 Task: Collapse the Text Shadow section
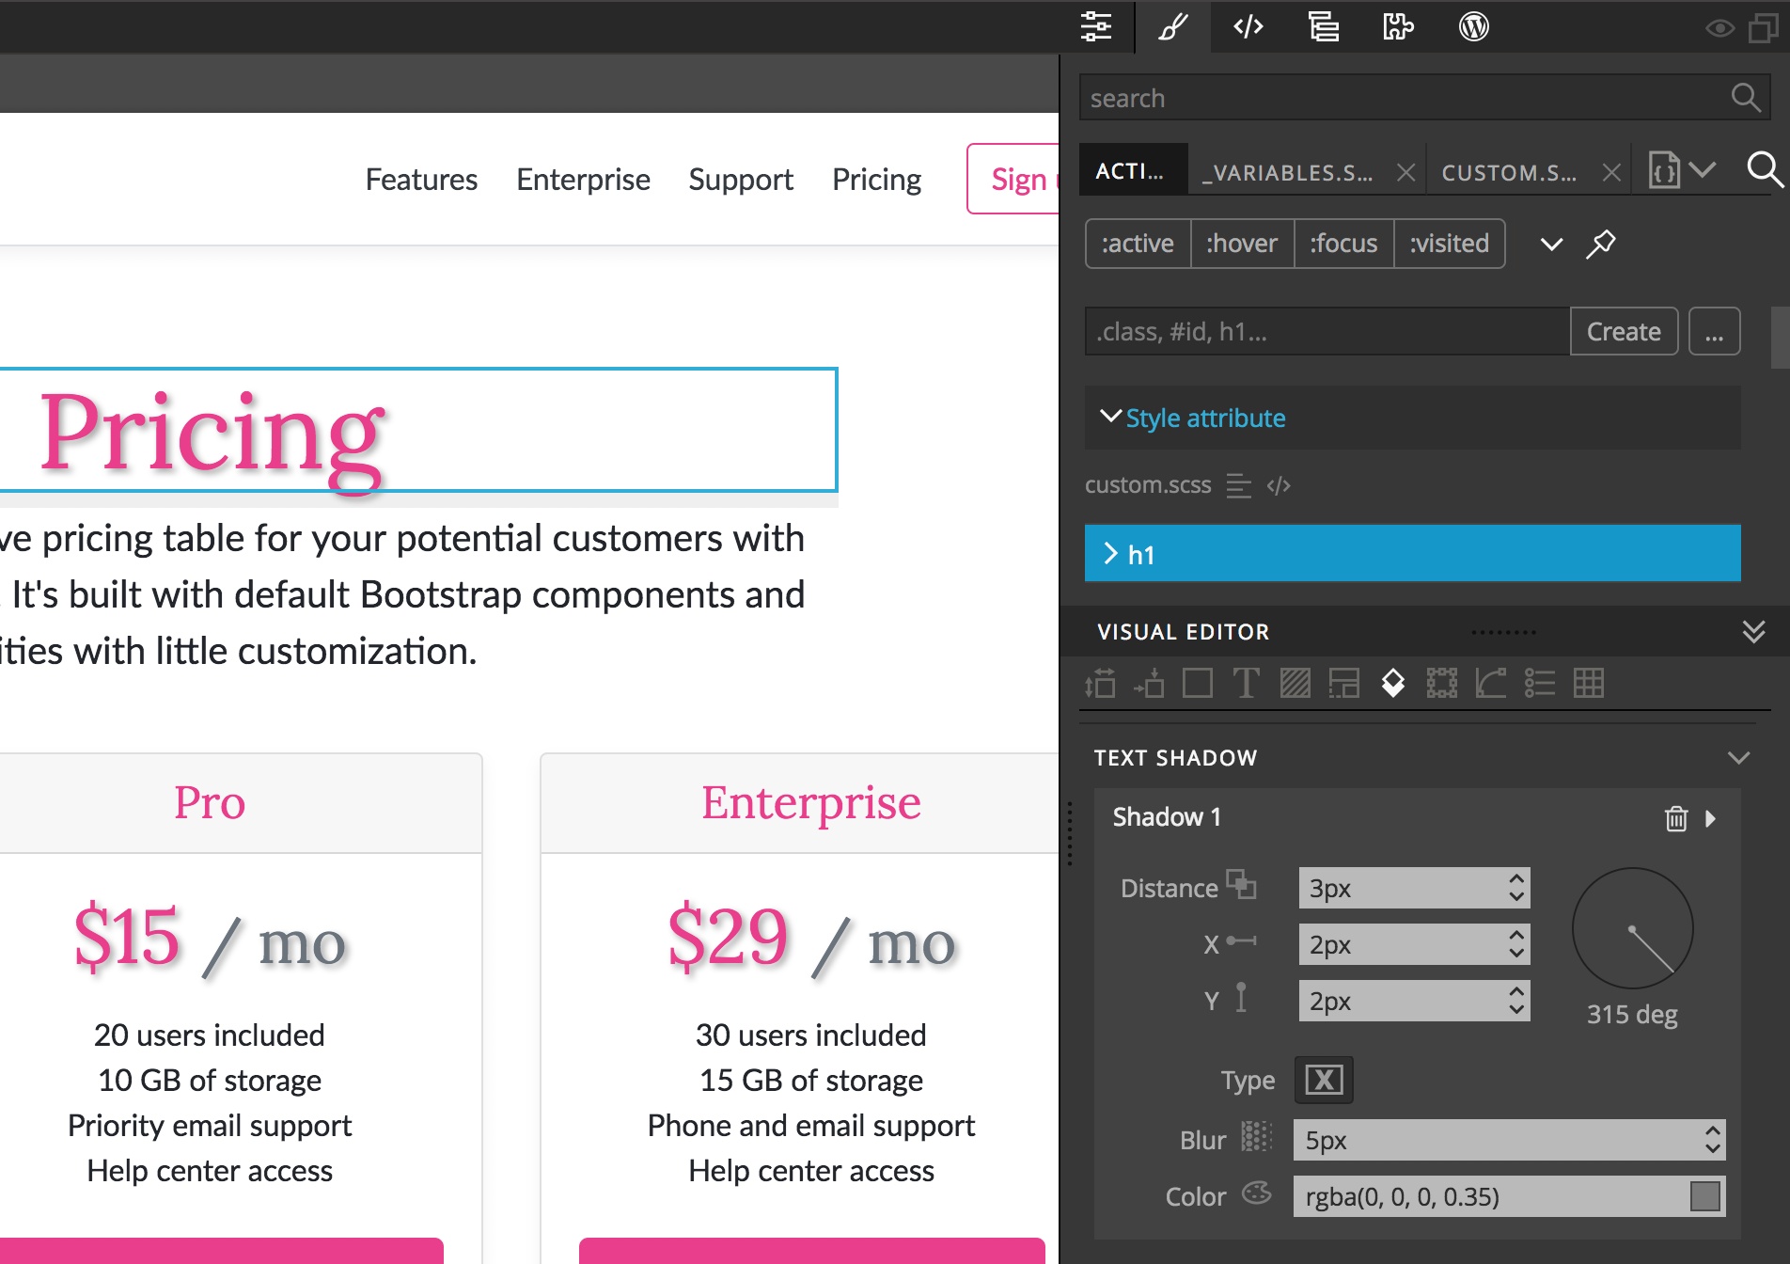point(1738,758)
